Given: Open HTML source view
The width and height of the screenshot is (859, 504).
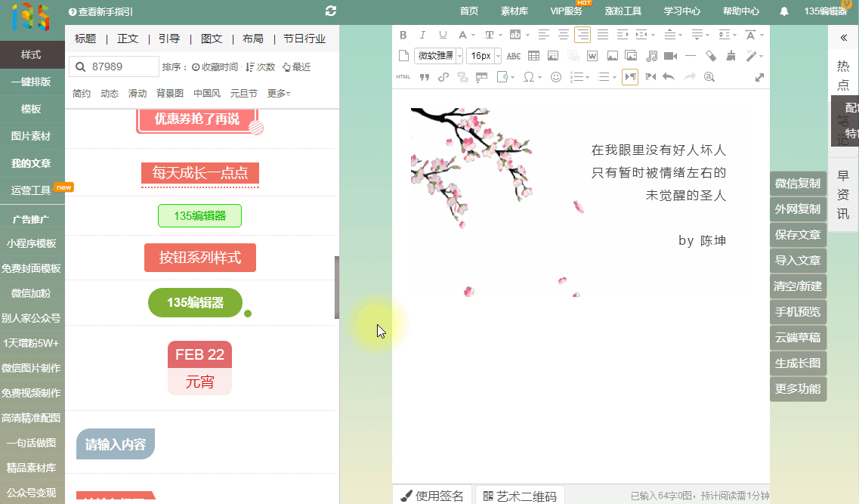Looking at the screenshot, I should 403,76.
